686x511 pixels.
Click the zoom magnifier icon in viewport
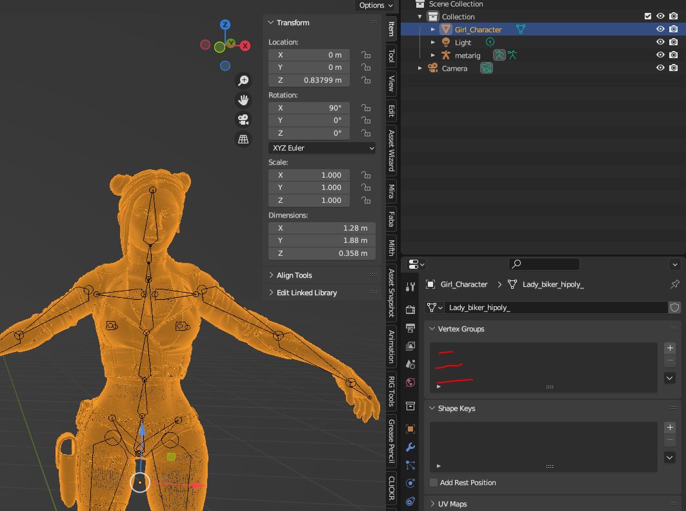[243, 81]
